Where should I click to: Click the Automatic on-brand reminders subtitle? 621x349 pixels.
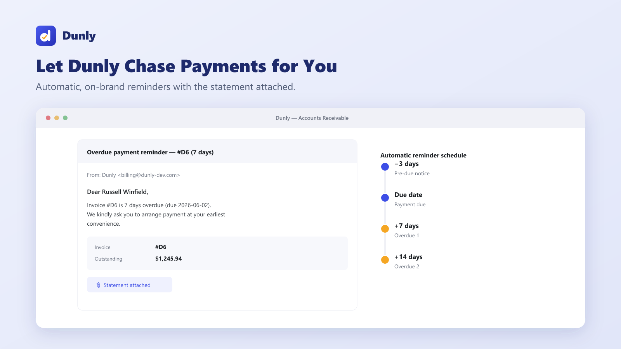point(165,87)
